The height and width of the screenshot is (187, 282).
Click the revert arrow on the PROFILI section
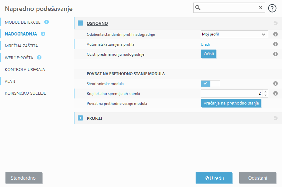tap(275, 118)
